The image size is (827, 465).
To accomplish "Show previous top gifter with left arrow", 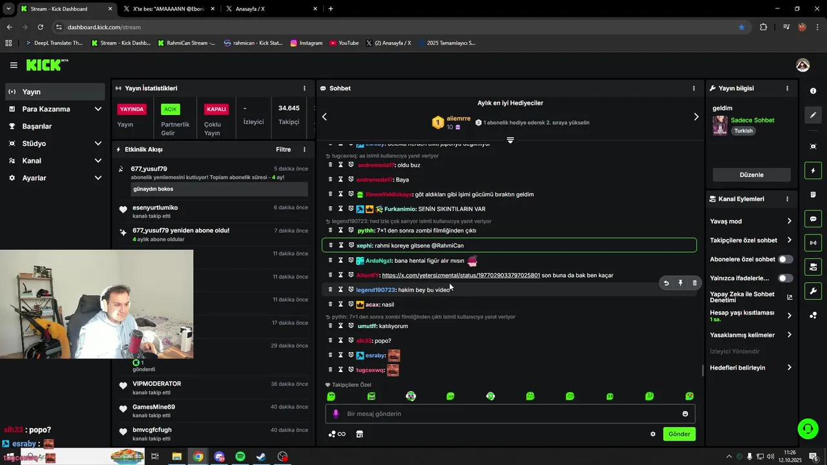I will tap(324, 117).
